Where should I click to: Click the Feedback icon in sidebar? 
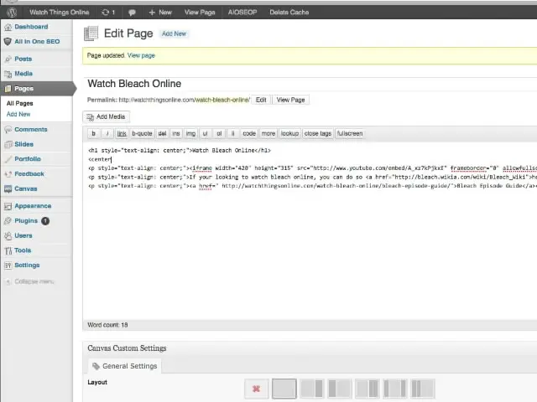pyautogui.click(x=8, y=174)
